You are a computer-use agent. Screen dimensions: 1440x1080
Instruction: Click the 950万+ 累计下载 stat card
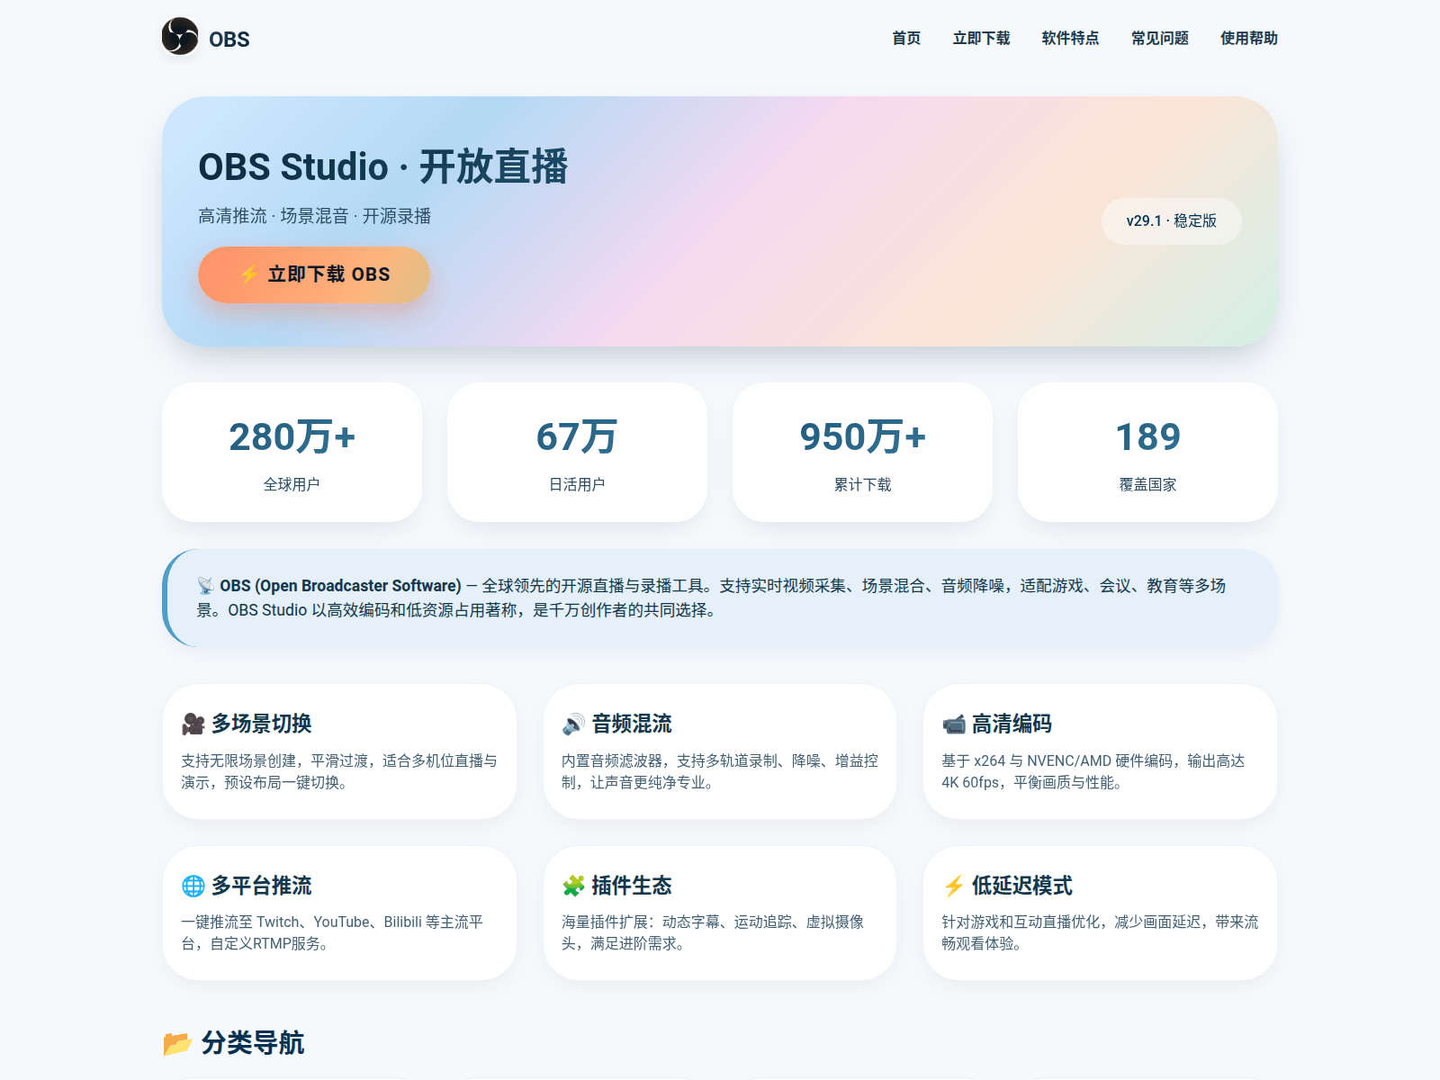click(x=862, y=452)
